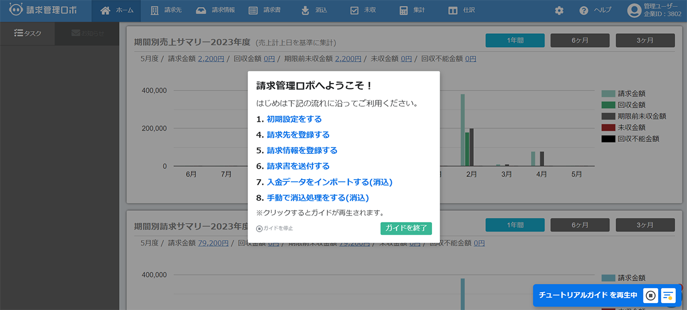
Task: Open the 仕訳 journal icon in navigation
Action: (x=453, y=10)
